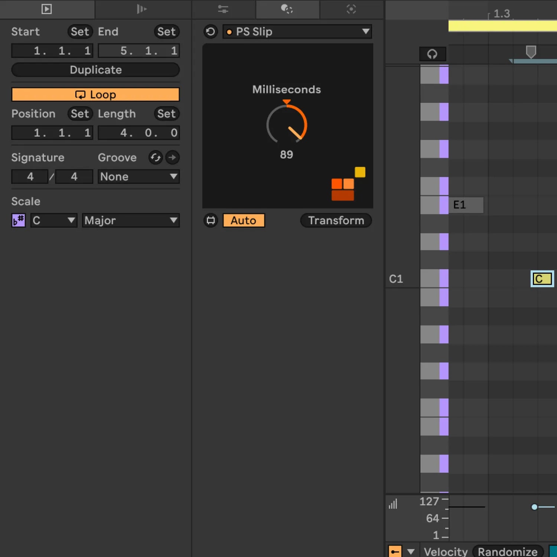
Task: Click the reset icon beside PS Slip
Action: click(x=211, y=32)
